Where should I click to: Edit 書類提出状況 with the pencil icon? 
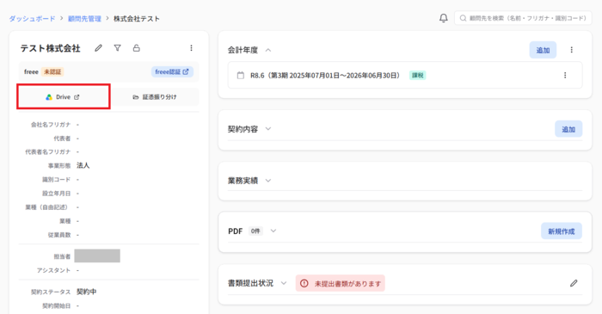[574, 283]
